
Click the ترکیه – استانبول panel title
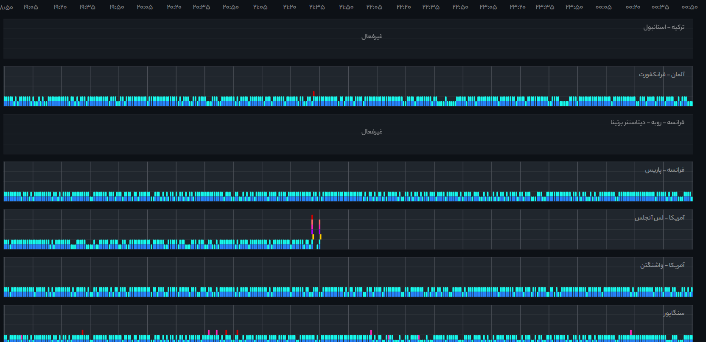coord(664,27)
